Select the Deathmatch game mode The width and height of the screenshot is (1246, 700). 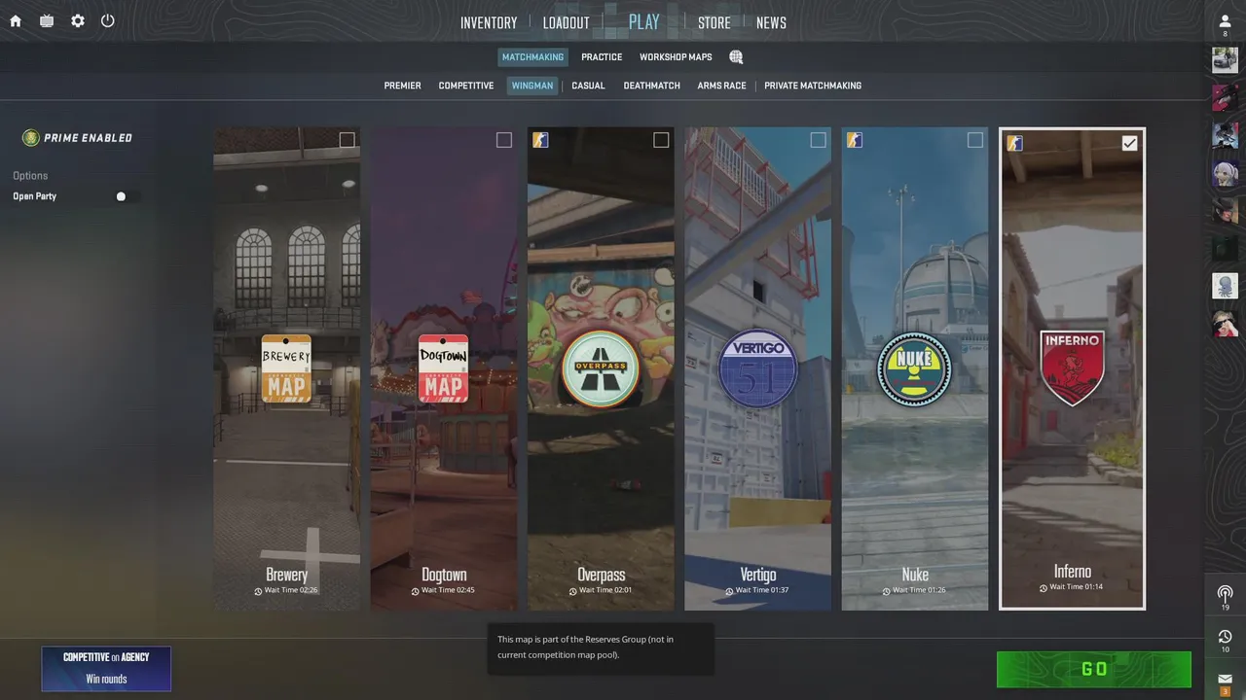(652, 86)
